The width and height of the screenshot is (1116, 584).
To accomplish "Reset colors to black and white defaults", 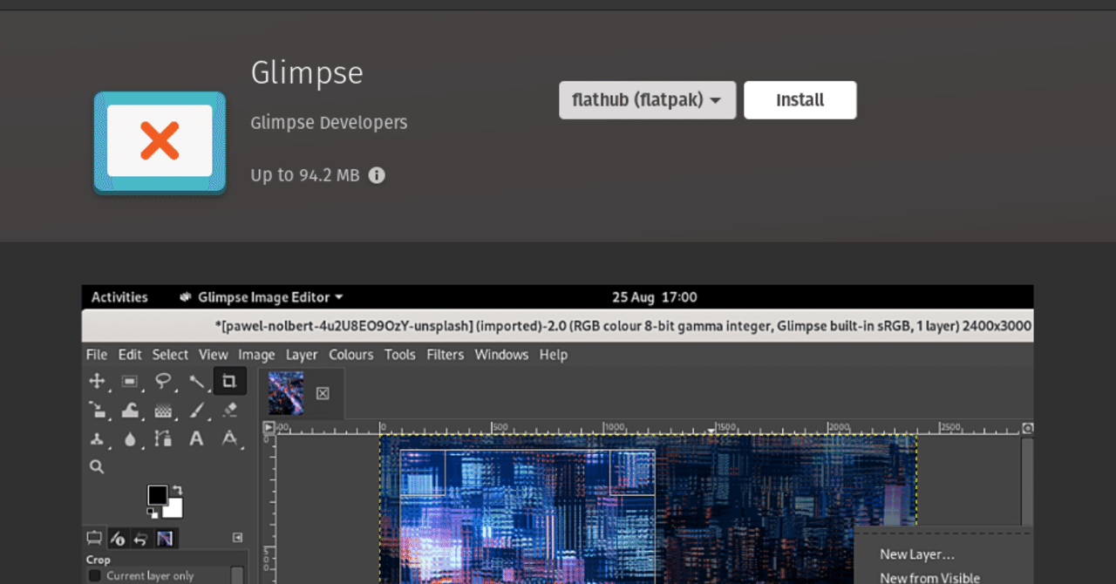I will tap(153, 513).
